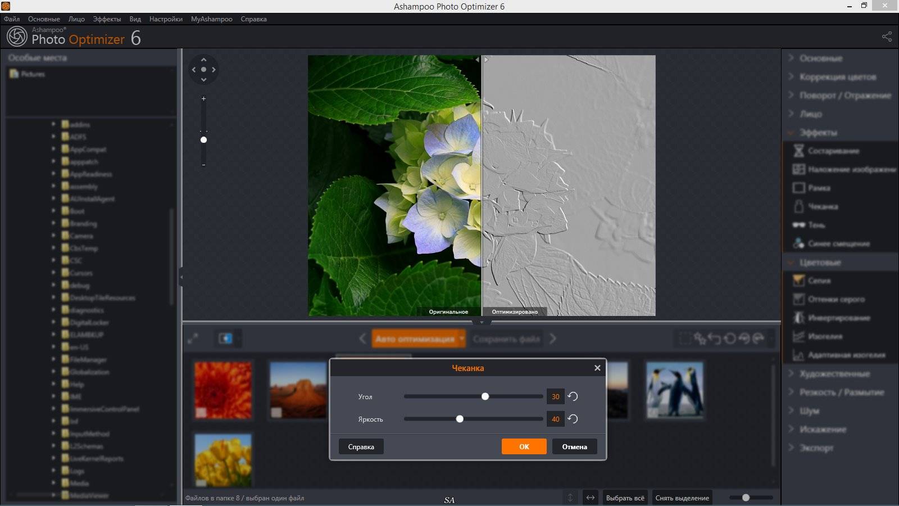Screen dimensions: 899x506
Task: Click the horizontal arrows icon in status bar
Action: click(x=590, y=498)
